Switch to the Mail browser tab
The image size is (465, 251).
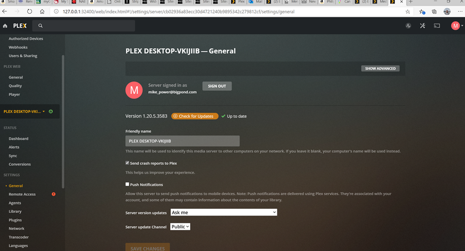[x=257, y=2]
